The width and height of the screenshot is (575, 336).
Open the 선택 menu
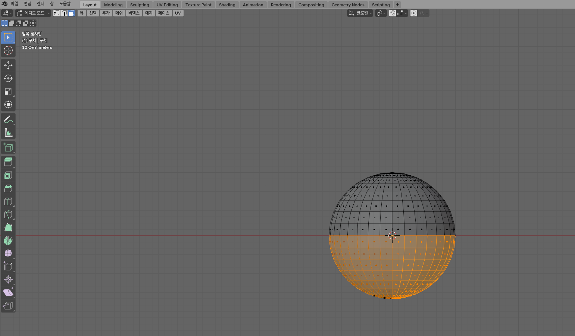pyautogui.click(x=93, y=13)
